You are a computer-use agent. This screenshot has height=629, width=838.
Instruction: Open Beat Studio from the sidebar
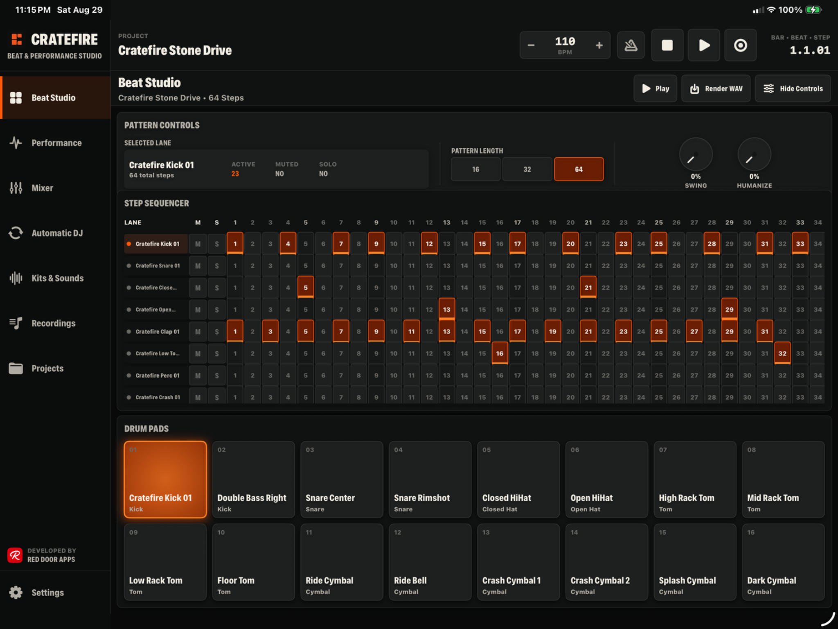[x=56, y=97]
